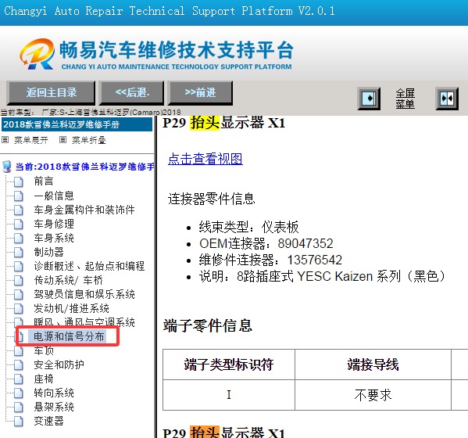Select the root node 当前:2018款雪佛兰科迈罗维修手册
Screen dimensions: 468x438
tap(84, 167)
